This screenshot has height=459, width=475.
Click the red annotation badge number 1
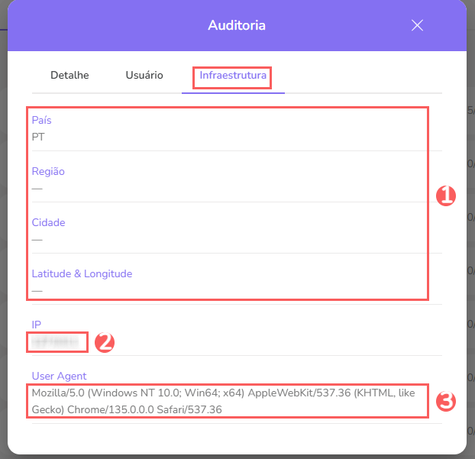[x=446, y=196]
